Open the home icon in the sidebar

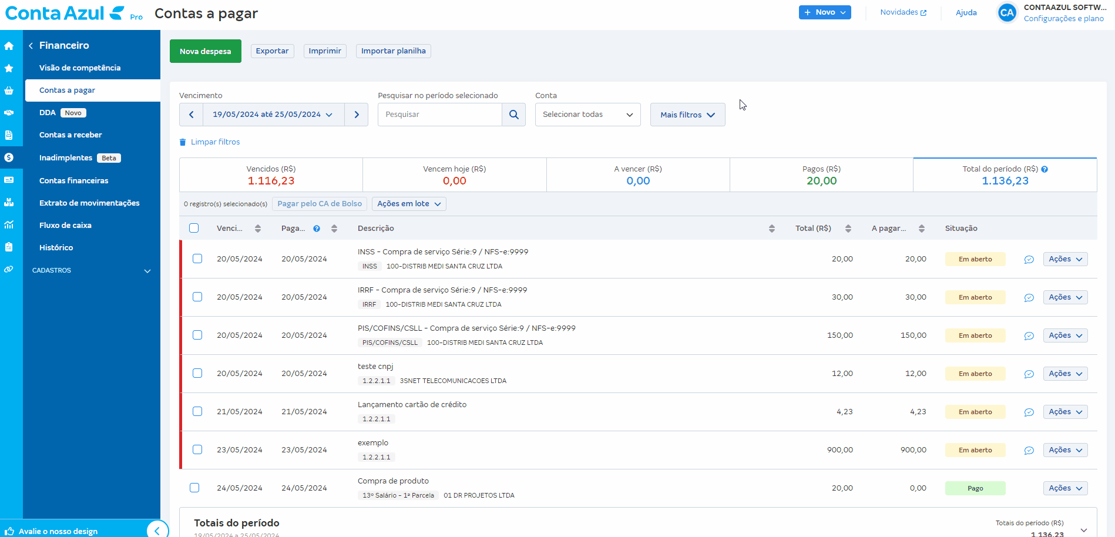tap(9, 46)
